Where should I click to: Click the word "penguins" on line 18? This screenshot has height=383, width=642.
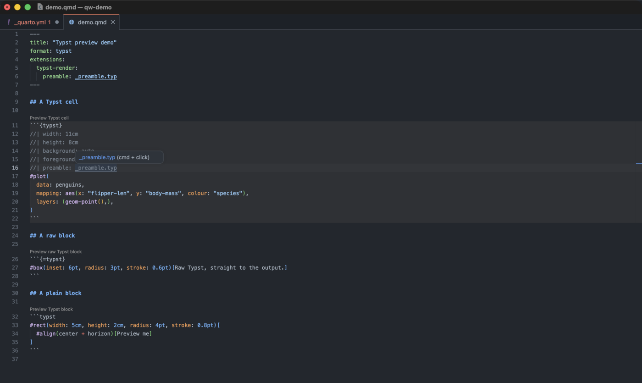pyautogui.click(x=68, y=185)
